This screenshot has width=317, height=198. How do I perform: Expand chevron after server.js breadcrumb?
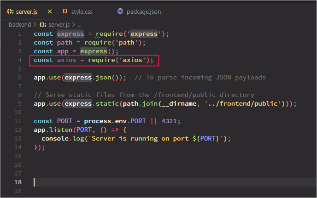click(74, 25)
